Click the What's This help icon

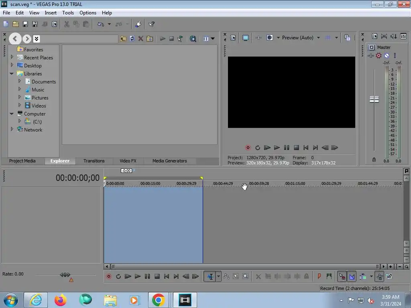coord(151,24)
